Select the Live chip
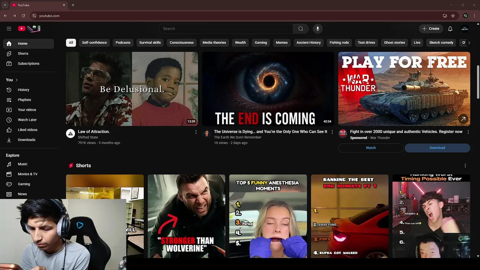 417,42
